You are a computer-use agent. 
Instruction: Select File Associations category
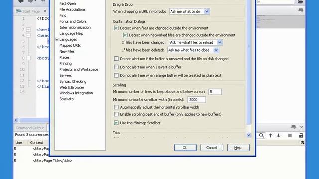pos(72,9)
